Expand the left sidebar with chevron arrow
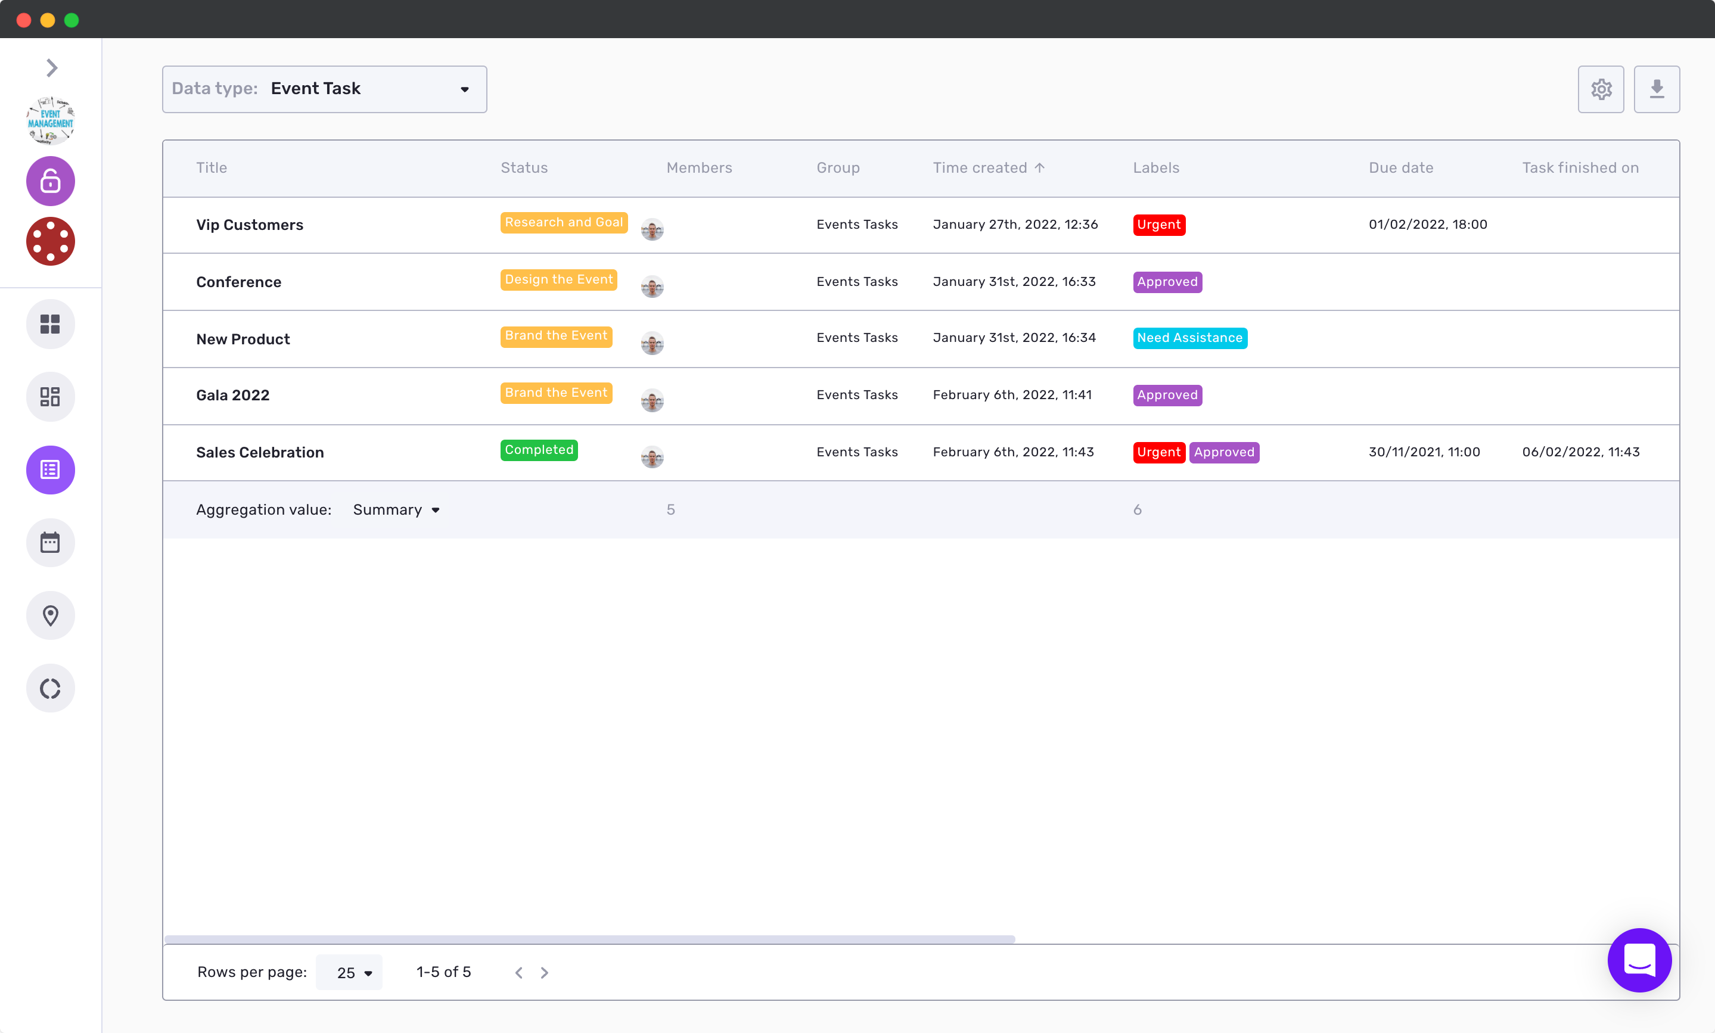 (51, 67)
